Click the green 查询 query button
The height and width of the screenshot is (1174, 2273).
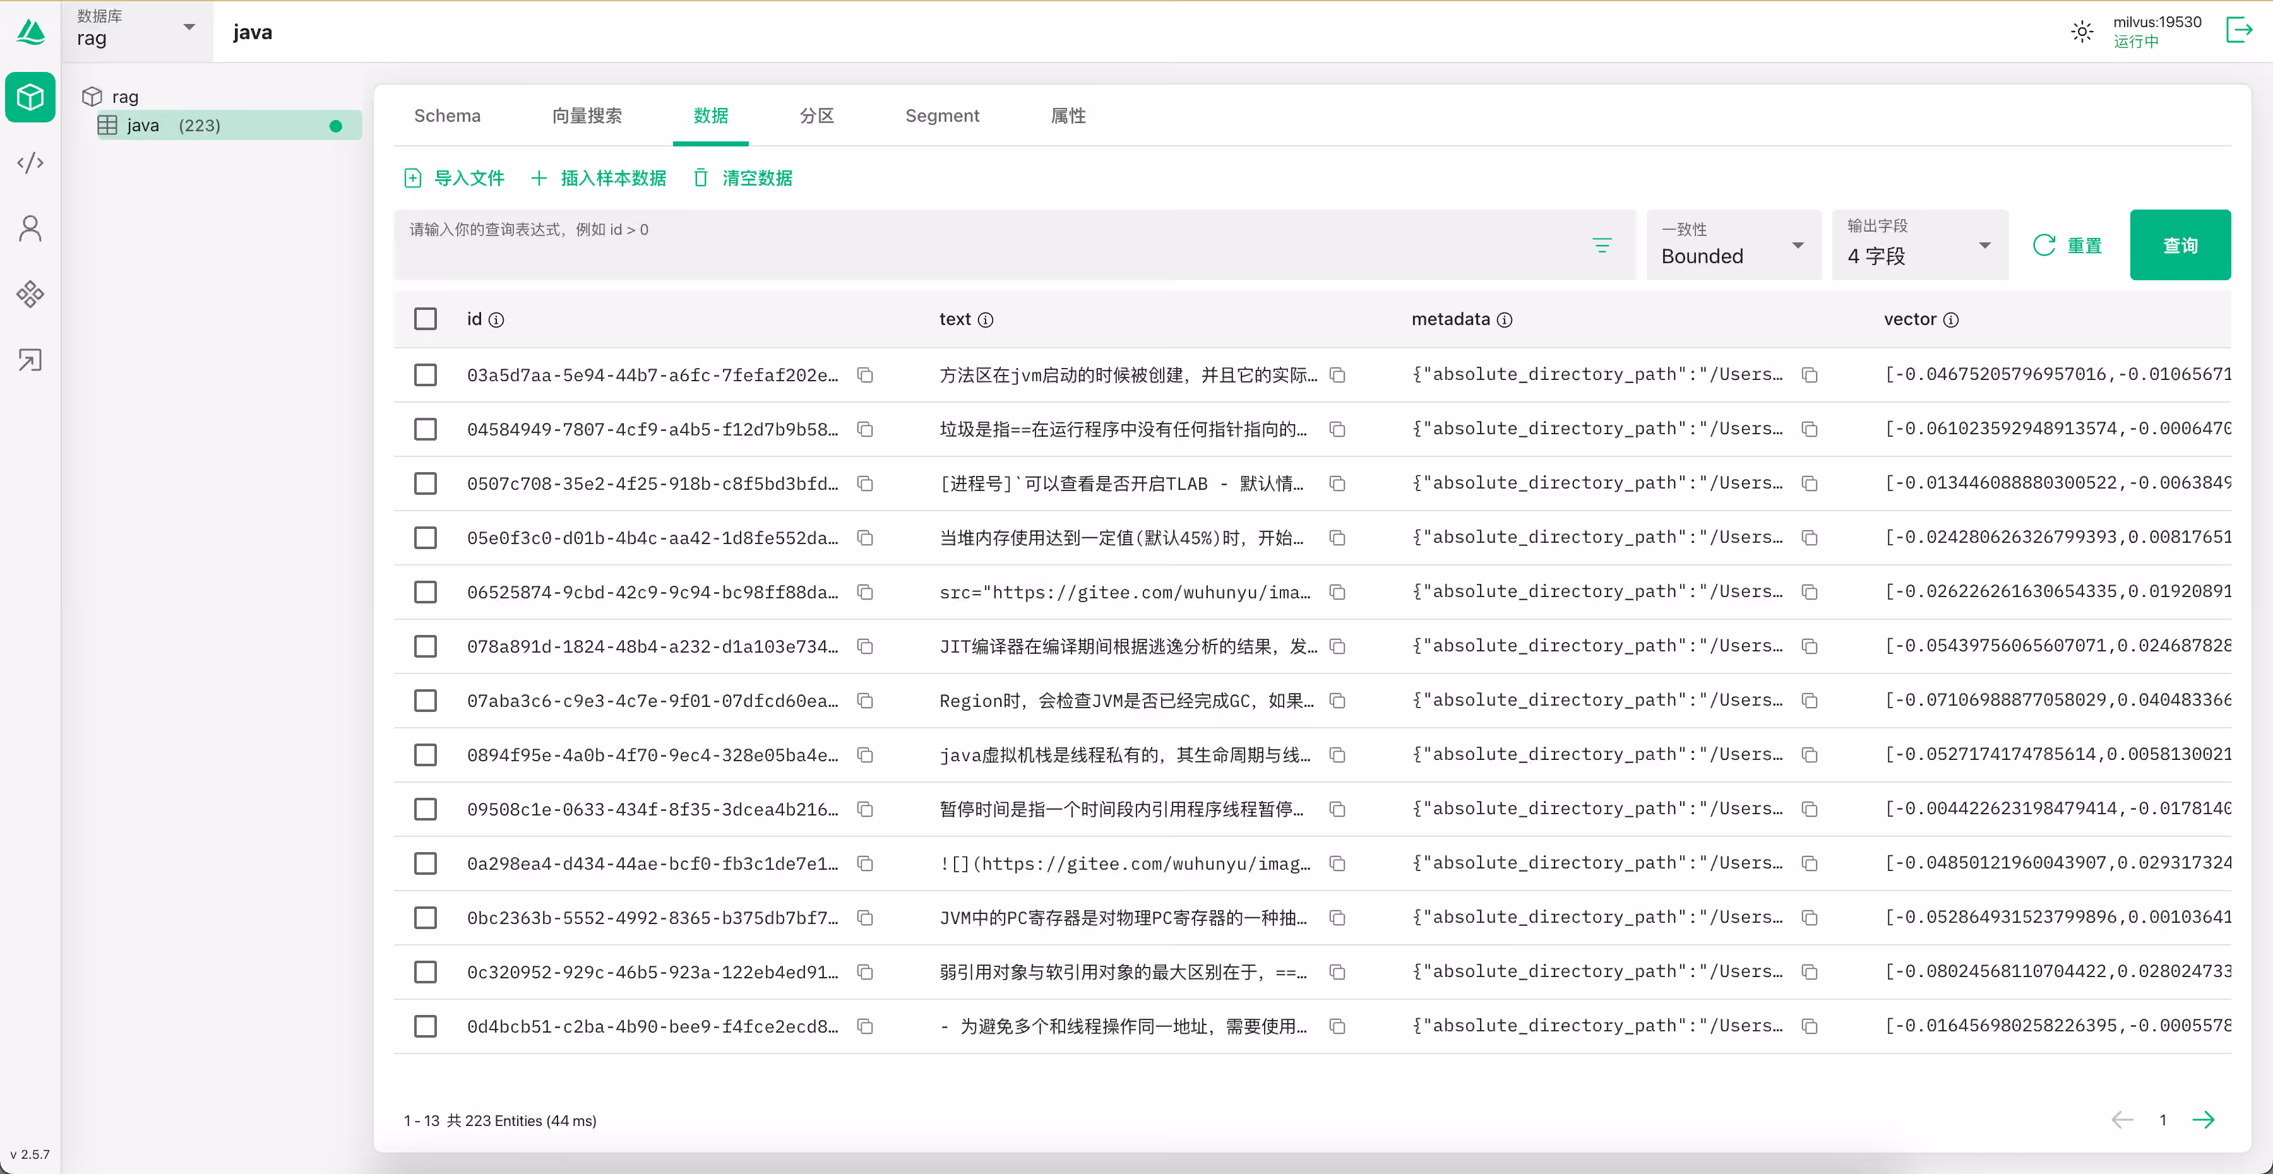click(2180, 245)
